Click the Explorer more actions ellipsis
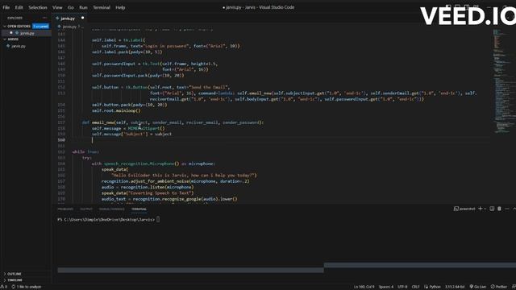This screenshot has width=516, height=290. point(45,18)
